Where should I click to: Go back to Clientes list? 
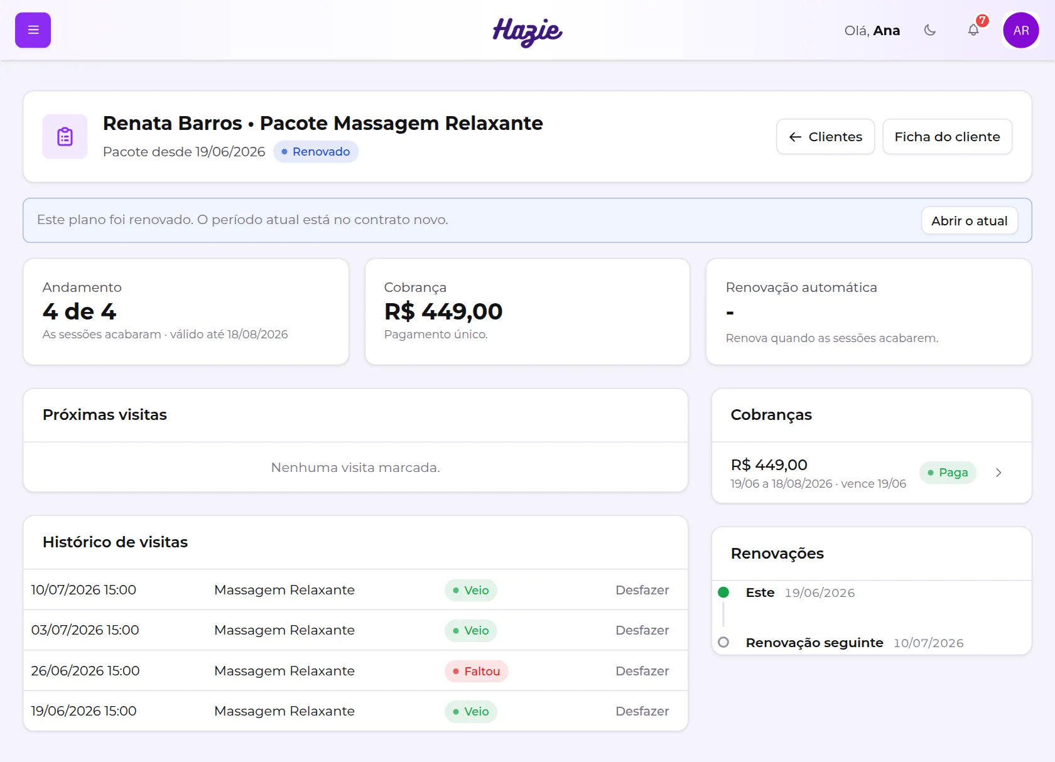coord(825,136)
